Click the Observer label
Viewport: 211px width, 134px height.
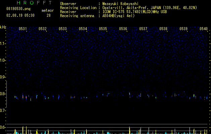tap(68, 4)
